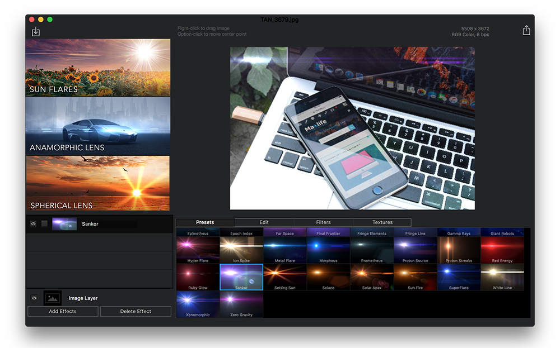Select the SuperFlare preset

[459, 277]
